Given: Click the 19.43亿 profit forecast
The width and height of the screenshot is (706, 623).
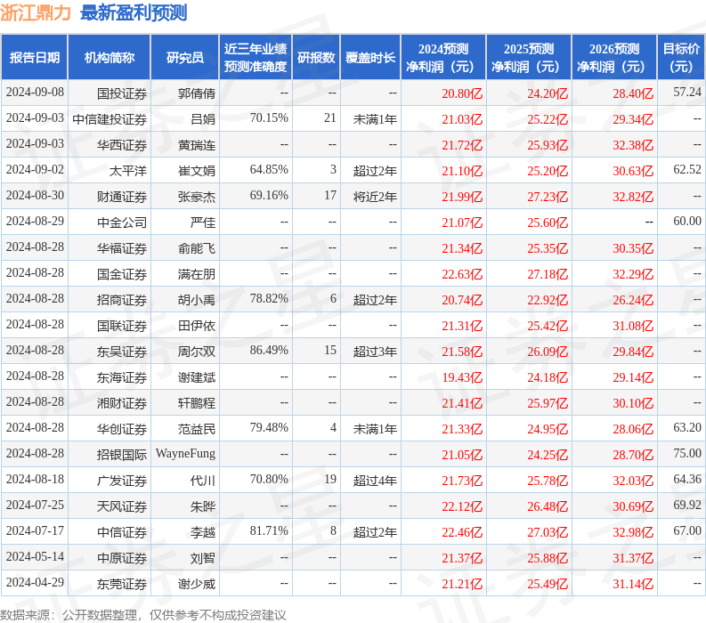Looking at the screenshot, I should [462, 377].
